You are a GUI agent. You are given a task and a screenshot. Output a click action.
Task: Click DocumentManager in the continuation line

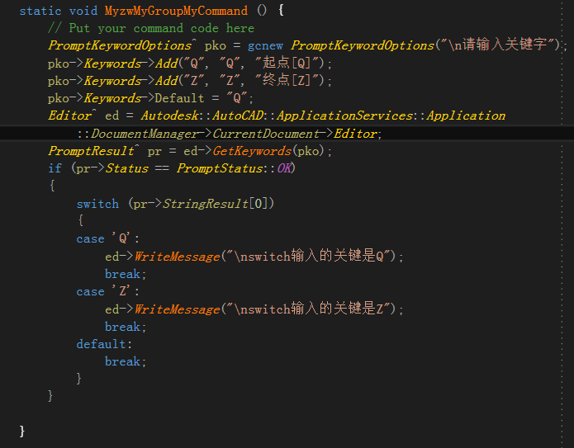[145, 134]
